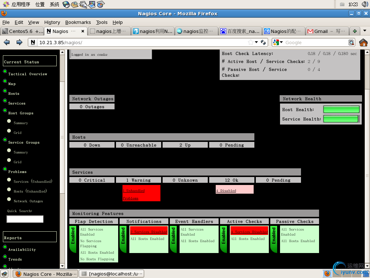Click the Host Health green bar

coord(341,109)
